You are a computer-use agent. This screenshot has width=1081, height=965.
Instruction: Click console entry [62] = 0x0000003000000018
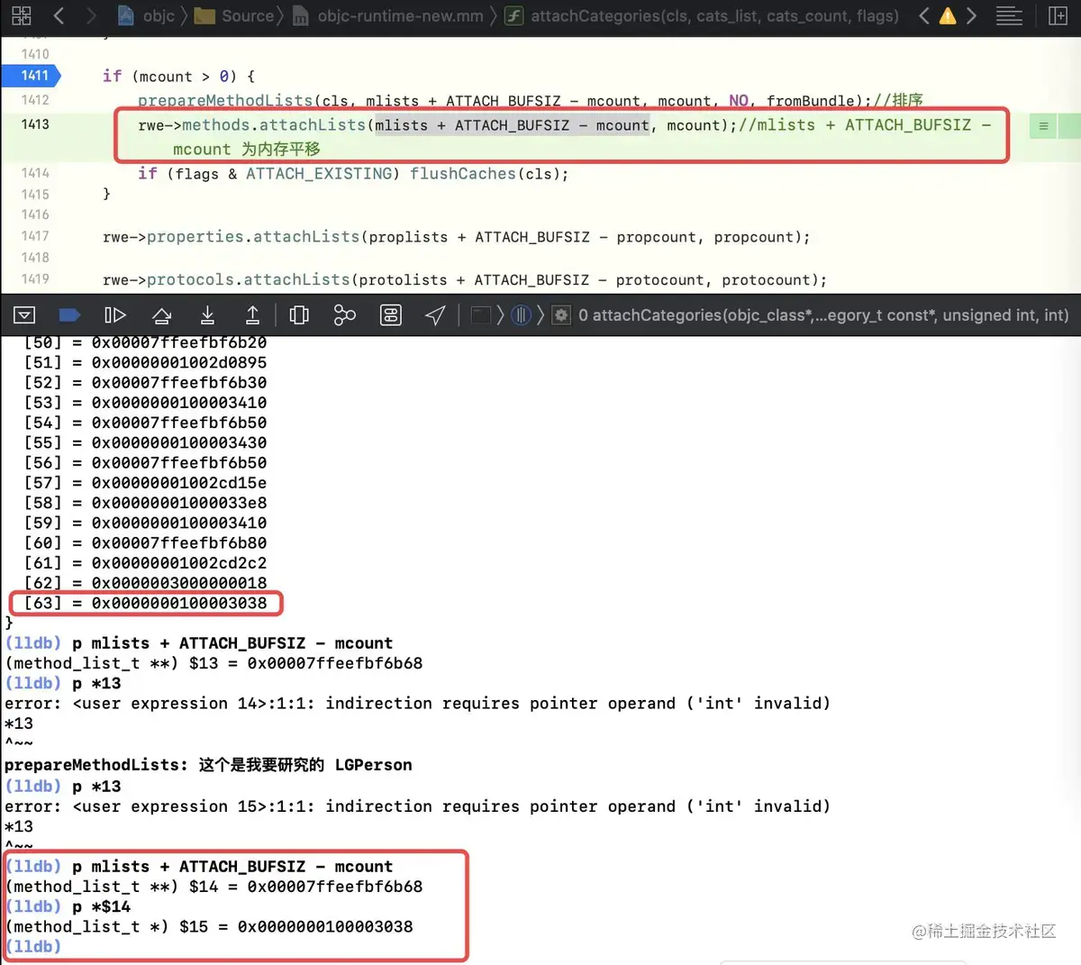pyautogui.click(x=145, y=583)
